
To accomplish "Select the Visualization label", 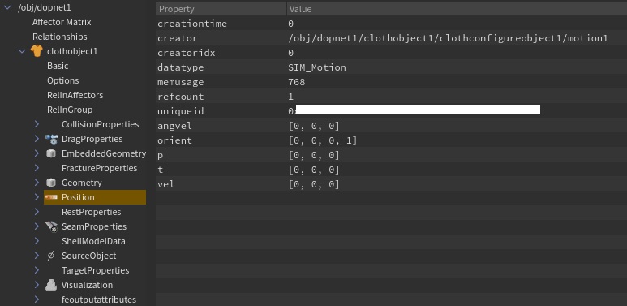I will point(87,285).
